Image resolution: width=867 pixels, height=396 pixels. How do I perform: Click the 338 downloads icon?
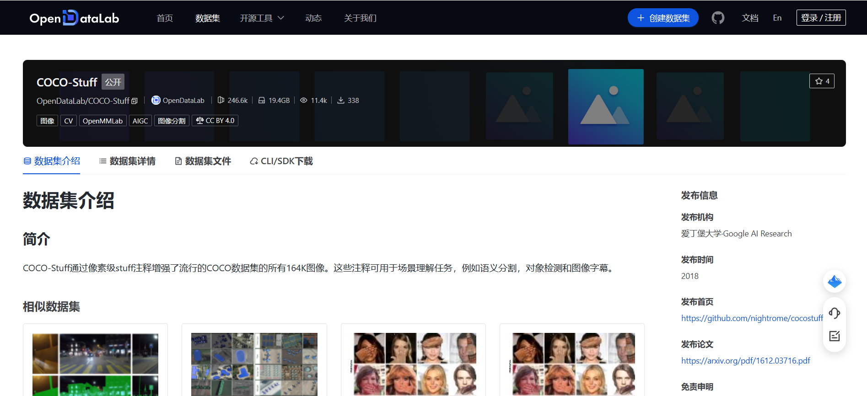click(341, 100)
